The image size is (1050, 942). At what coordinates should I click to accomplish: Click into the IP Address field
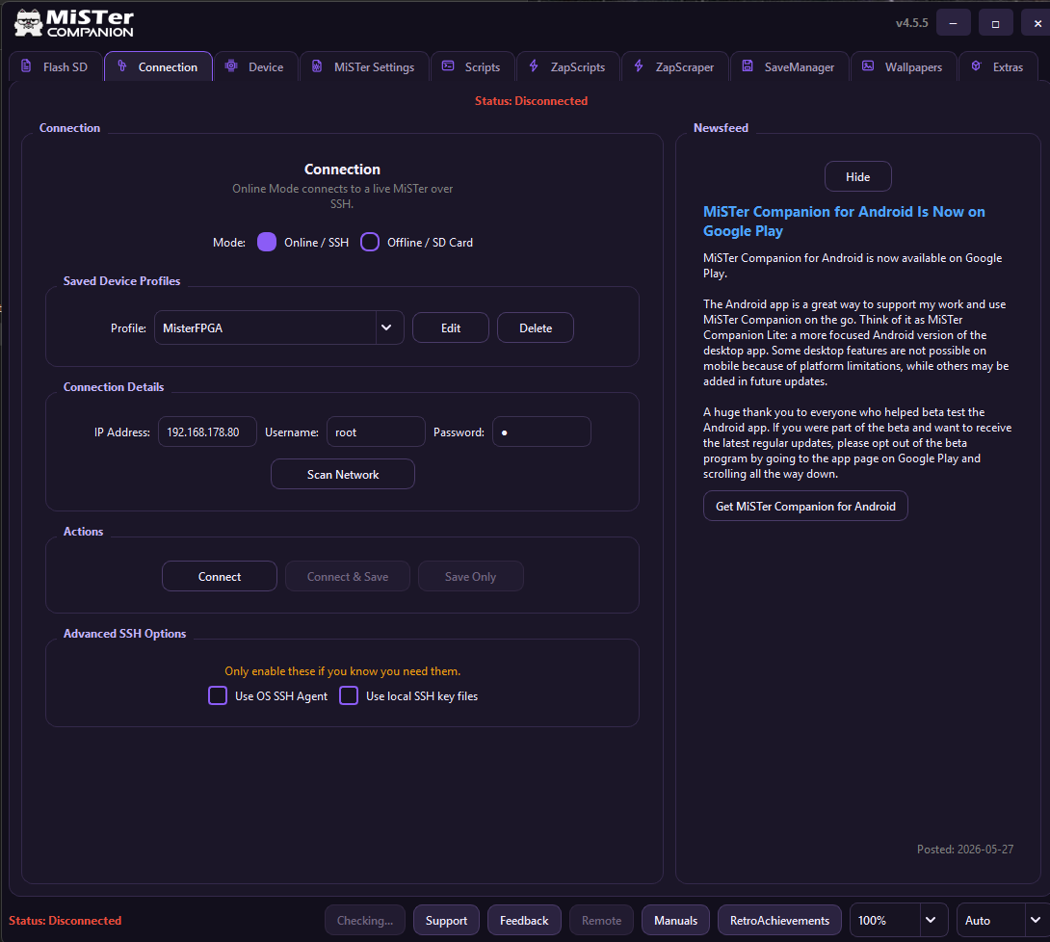point(207,432)
